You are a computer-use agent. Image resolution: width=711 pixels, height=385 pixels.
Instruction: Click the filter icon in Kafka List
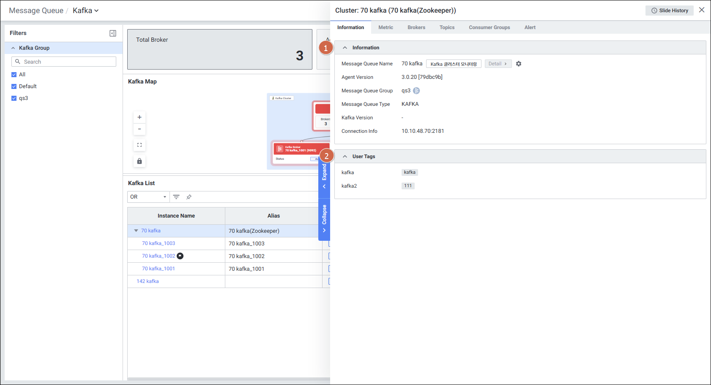click(x=176, y=197)
